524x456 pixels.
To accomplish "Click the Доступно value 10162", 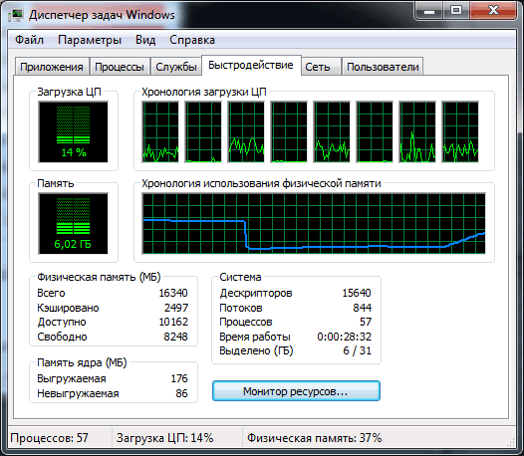I will click(173, 322).
